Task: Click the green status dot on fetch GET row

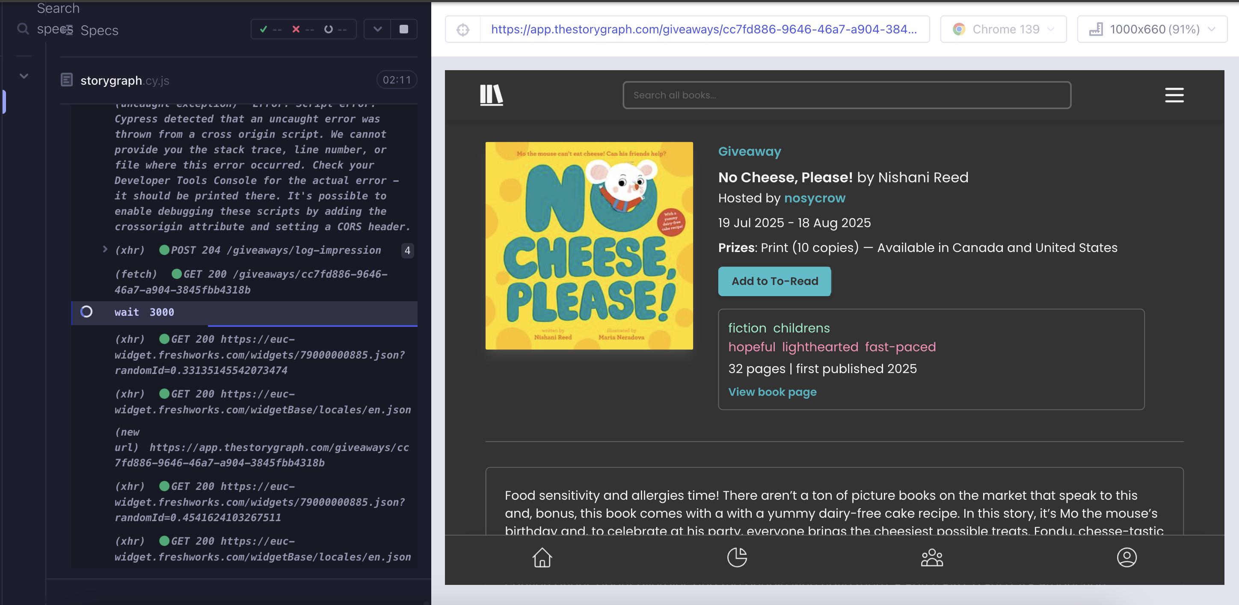Action: pyautogui.click(x=177, y=274)
